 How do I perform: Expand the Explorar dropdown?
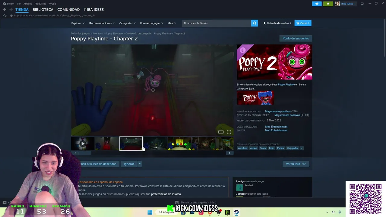[x=78, y=23]
